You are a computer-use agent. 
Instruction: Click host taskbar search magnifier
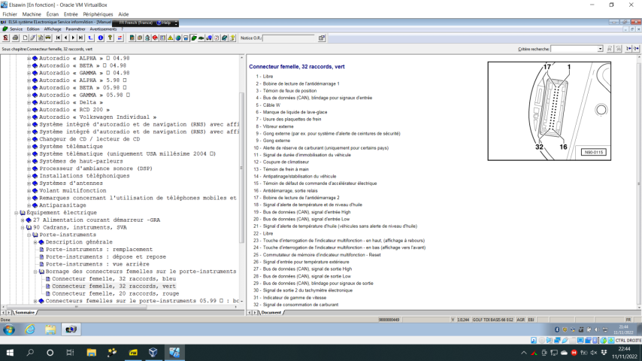[30, 353]
